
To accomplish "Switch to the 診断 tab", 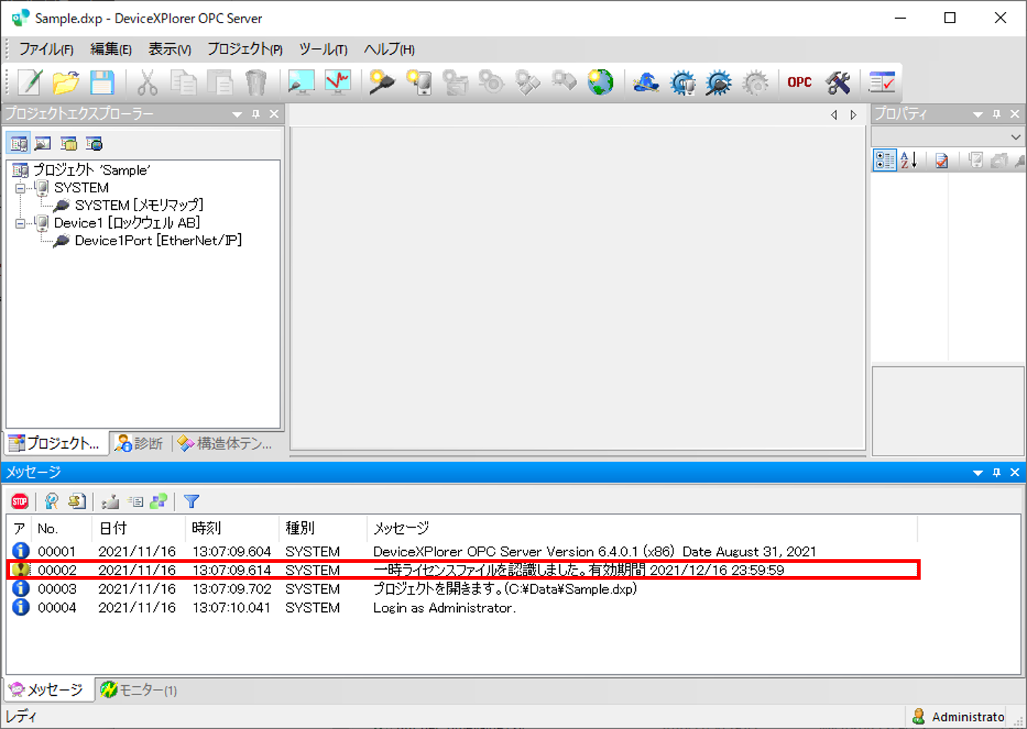I will pyautogui.click(x=140, y=444).
